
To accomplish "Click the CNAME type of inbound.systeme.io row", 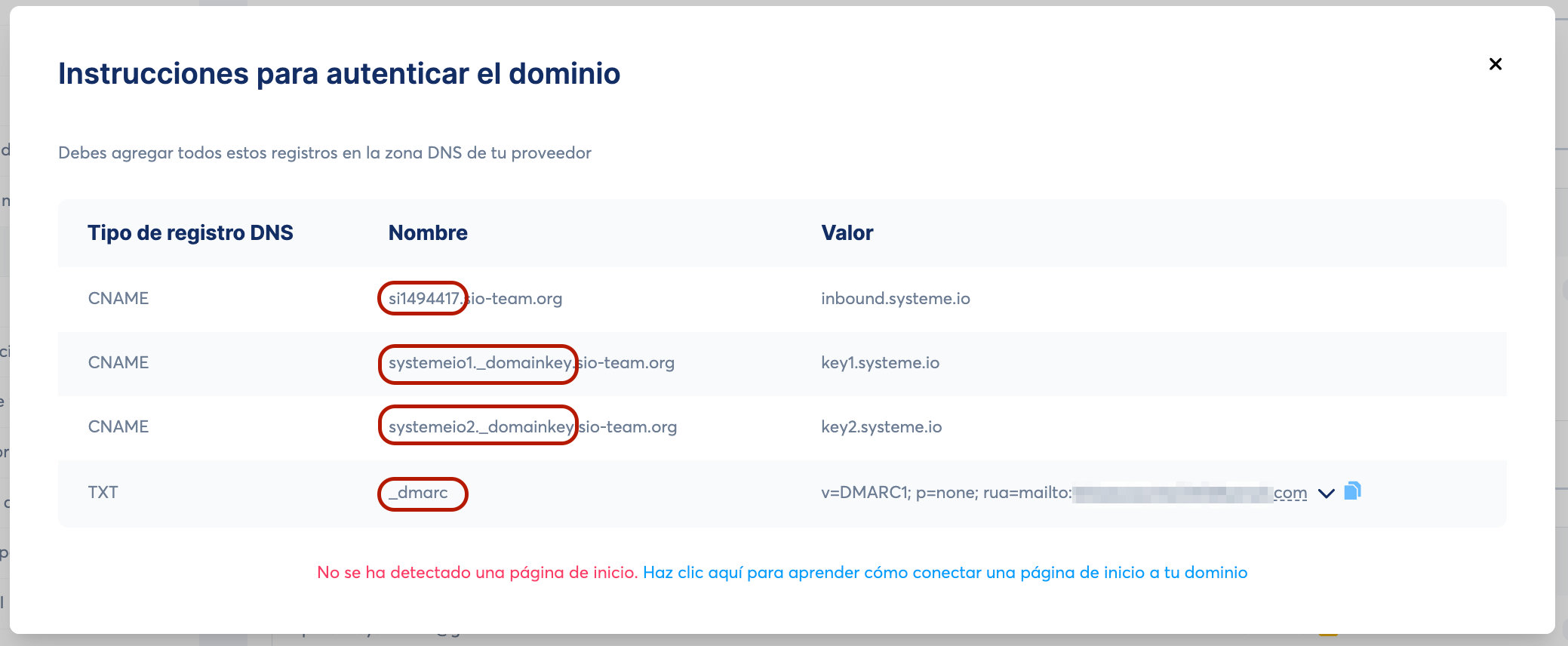I will coord(118,299).
